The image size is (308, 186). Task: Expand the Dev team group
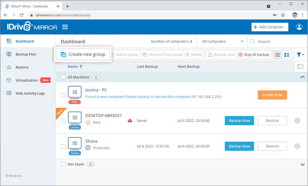302,164
